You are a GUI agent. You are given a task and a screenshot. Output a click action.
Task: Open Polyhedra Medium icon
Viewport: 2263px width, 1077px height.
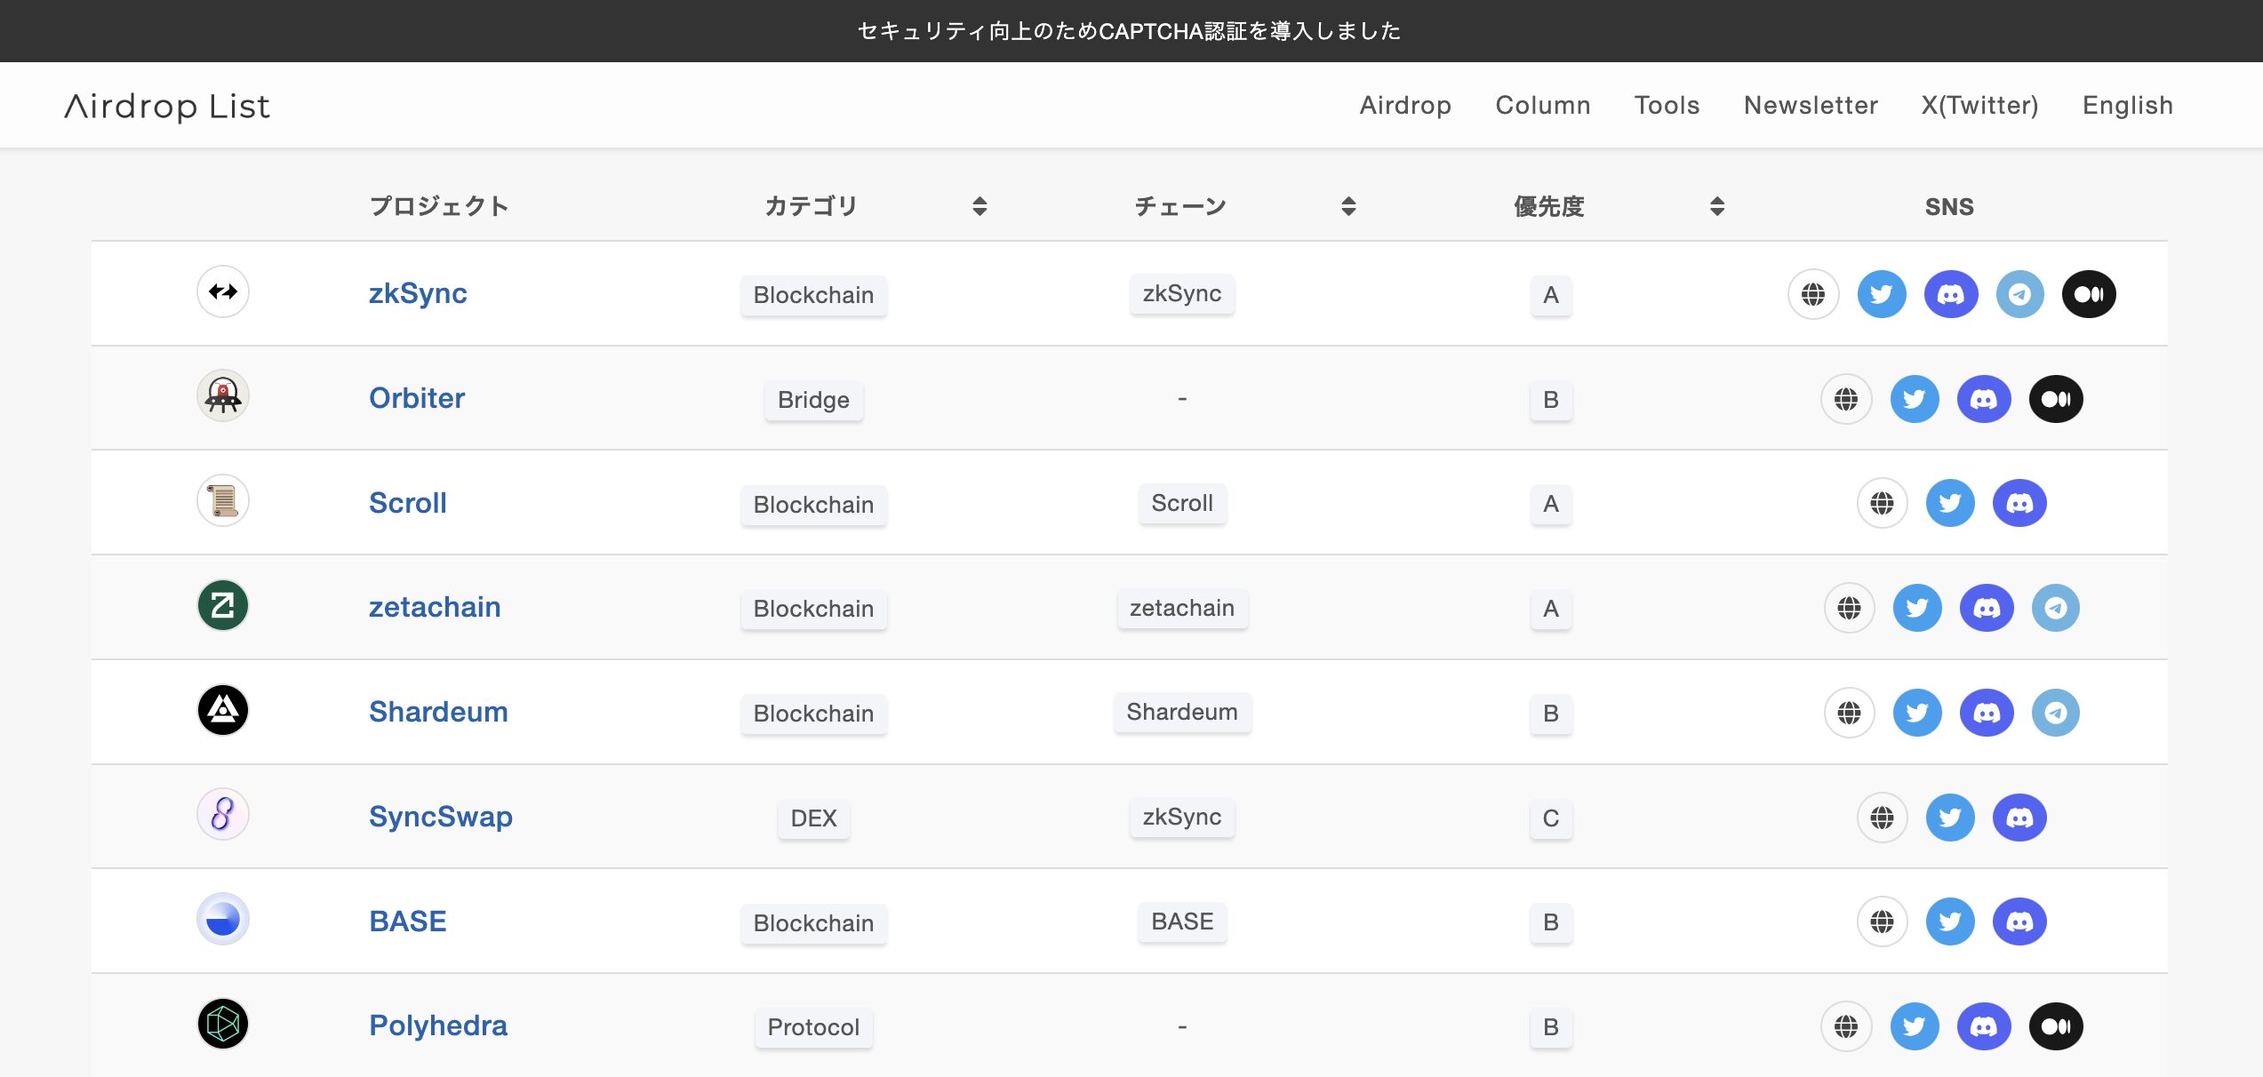[2056, 1026]
